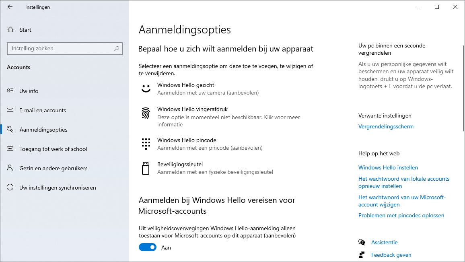
Task: Click the Windows Hello pincode keypad icon
Action: tap(146, 144)
